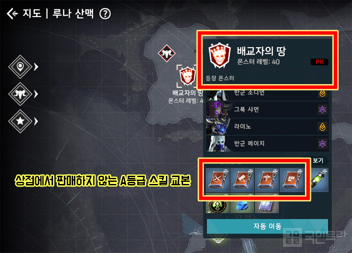The image size is (352, 253).
Task: Click the 보기 button above item drops
Action: (x=318, y=161)
